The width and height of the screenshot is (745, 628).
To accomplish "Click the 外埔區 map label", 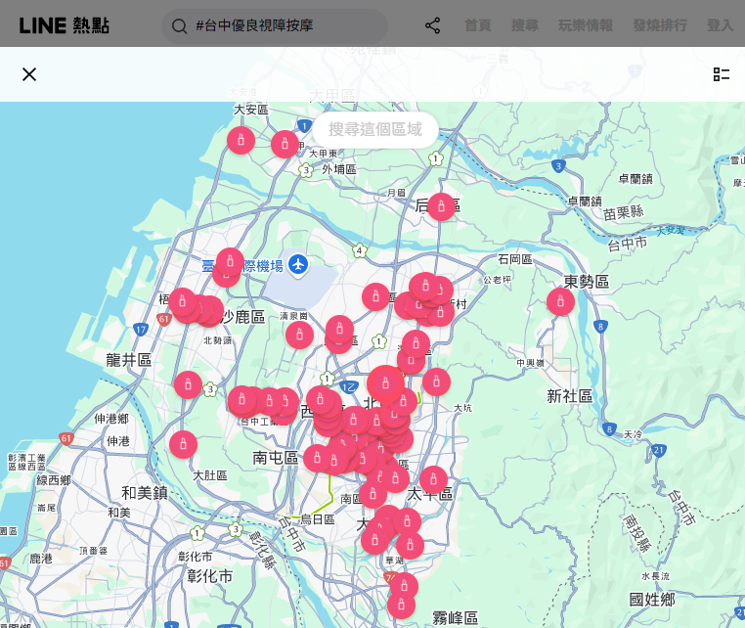I will pyautogui.click(x=339, y=169).
